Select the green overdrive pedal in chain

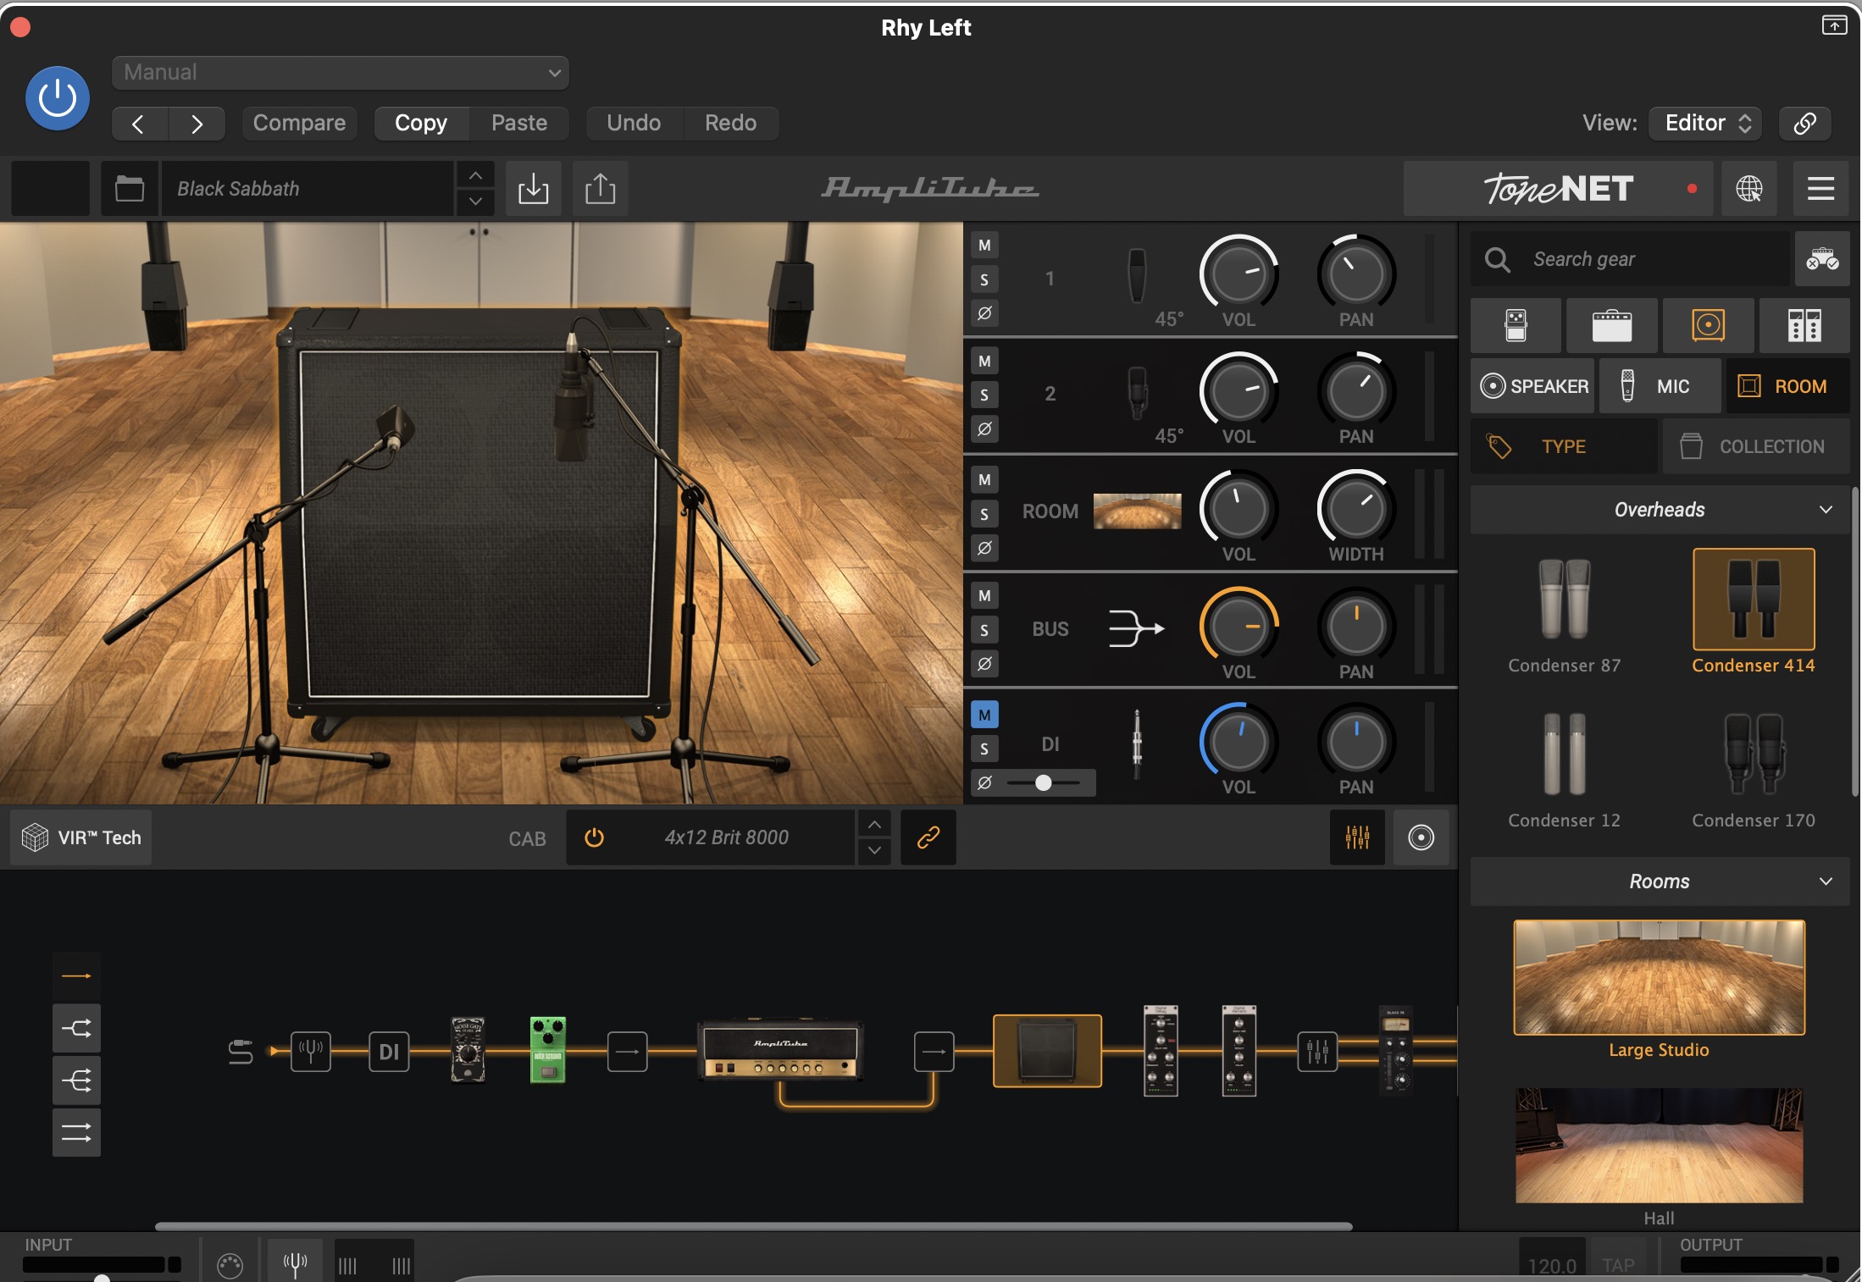[x=547, y=1050]
